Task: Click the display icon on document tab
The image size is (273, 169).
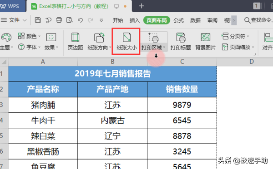Action: [116, 6]
